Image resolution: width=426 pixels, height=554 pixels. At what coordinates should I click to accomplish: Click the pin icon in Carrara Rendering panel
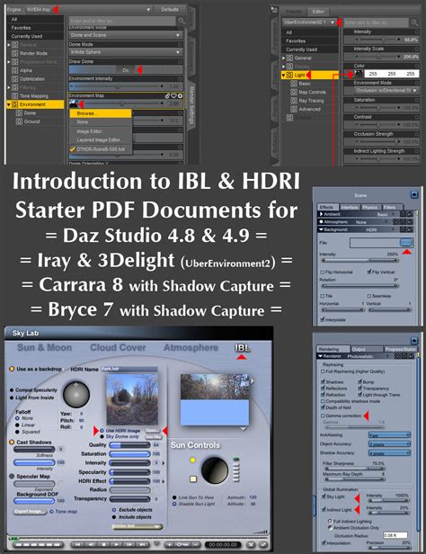[414, 341]
